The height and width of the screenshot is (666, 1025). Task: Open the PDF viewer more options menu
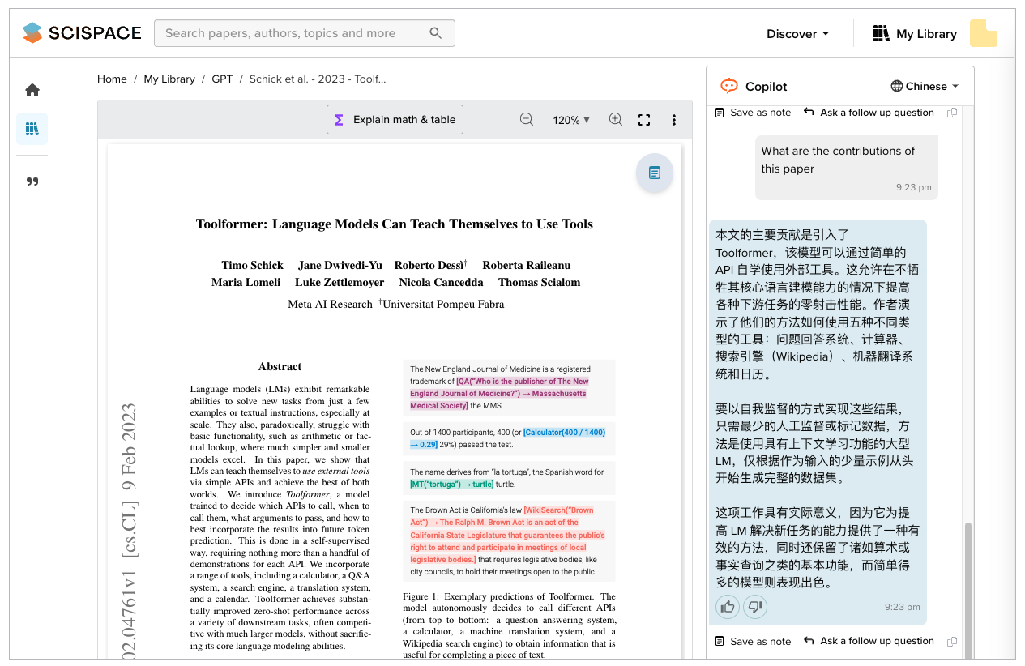674,120
